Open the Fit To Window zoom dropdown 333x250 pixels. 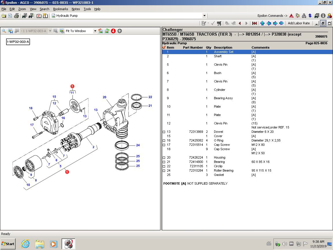95,31
